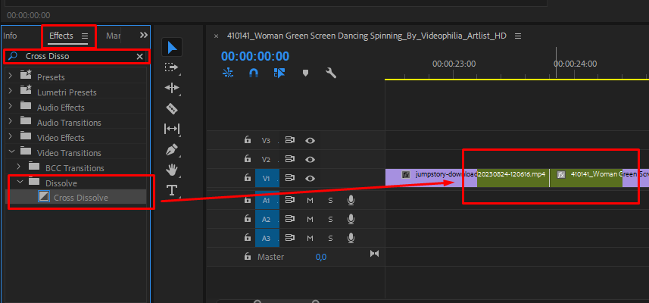This screenshot has height=303, width=649.
Task: Close the sequence tab
Action: click(216, 36)
